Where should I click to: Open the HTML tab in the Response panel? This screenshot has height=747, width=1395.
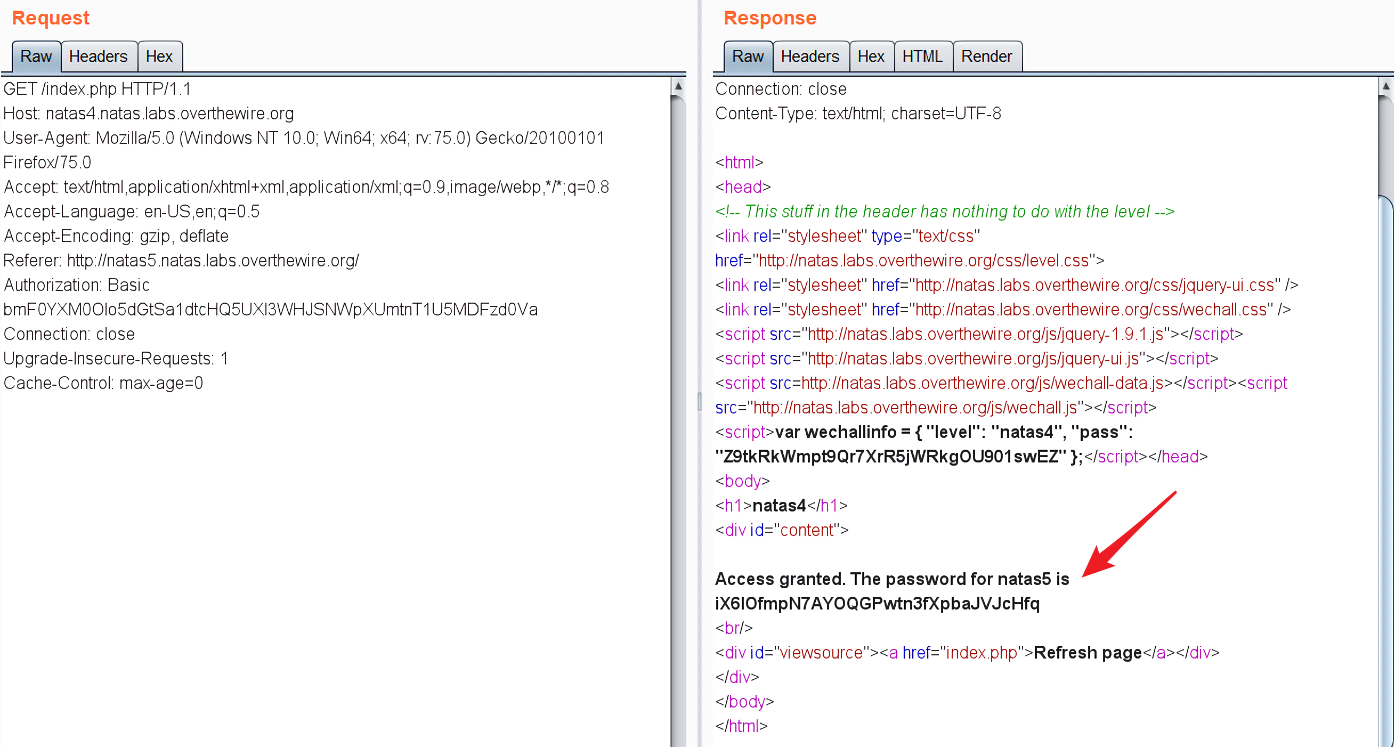point(922,56)
